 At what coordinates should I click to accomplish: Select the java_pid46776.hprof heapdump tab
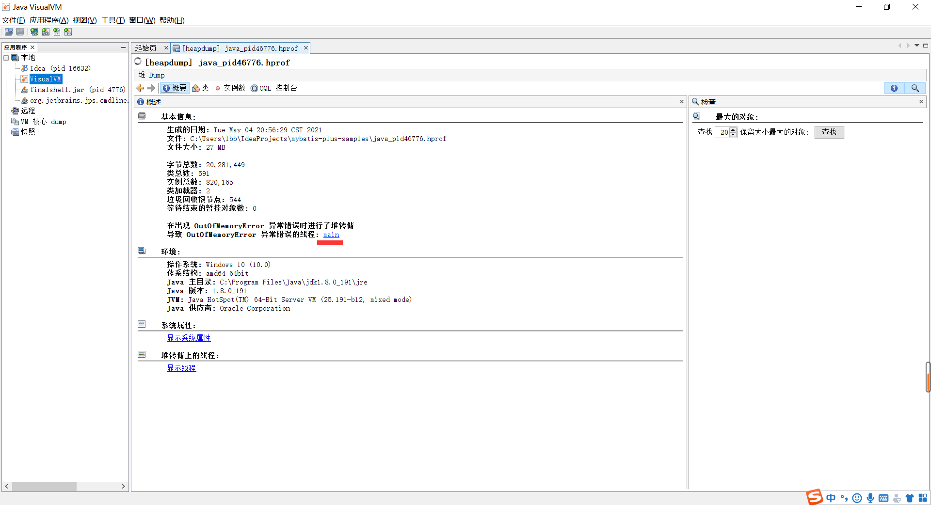(x=240, y=48)
